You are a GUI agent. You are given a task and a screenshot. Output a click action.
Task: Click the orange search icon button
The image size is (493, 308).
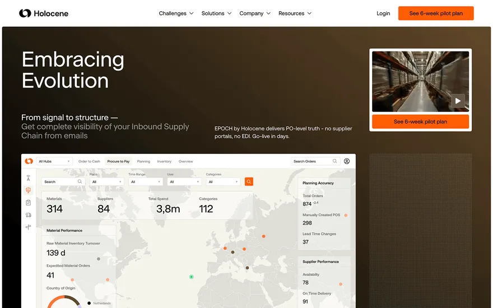tap(249, 181)
